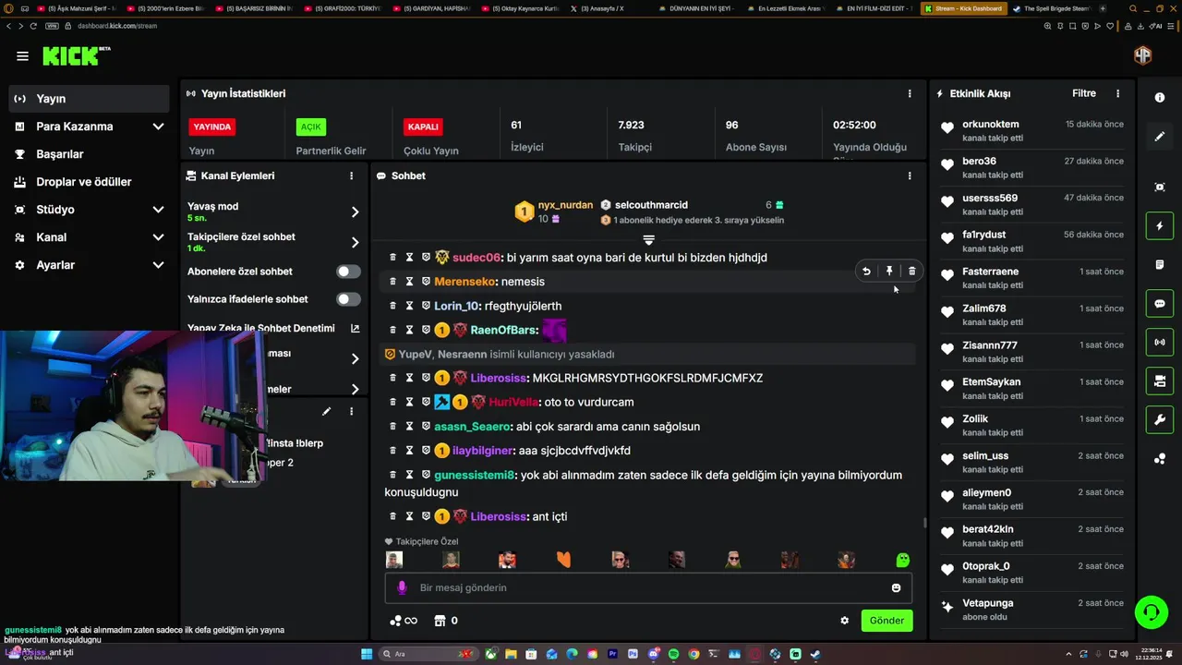Screen dimensions: 1182x665
Task: Open the Takipçilere özel sohbet options chevron
Action: coord(355,243)
